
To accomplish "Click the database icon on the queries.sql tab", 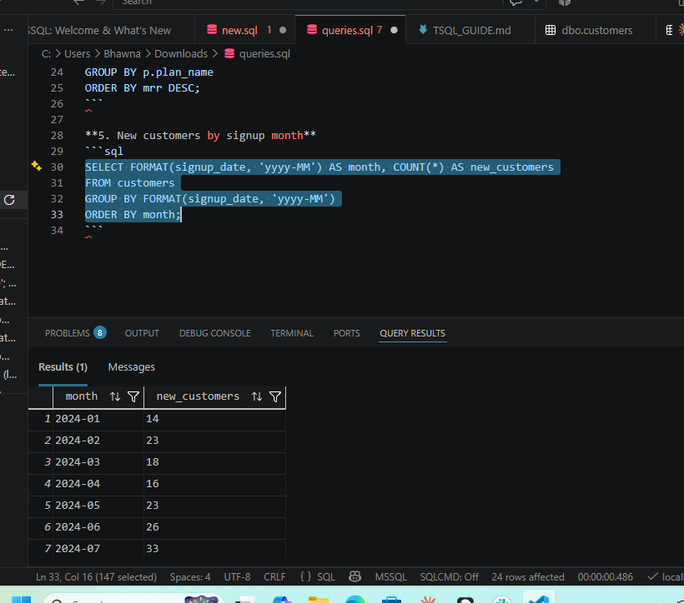I will point(312,30).
